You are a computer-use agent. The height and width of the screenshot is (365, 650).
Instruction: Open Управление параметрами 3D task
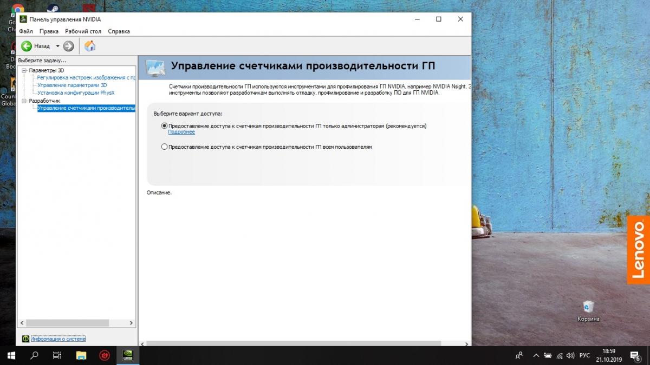tap(72, 85)
